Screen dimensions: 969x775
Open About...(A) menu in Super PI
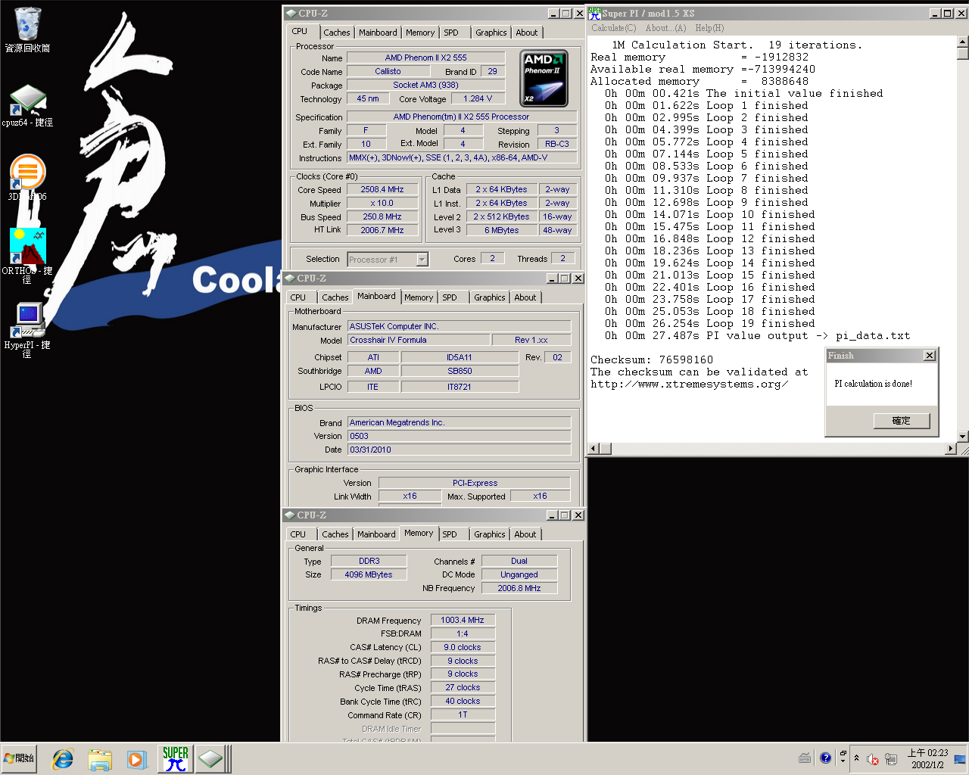click(x=665, y=28)
